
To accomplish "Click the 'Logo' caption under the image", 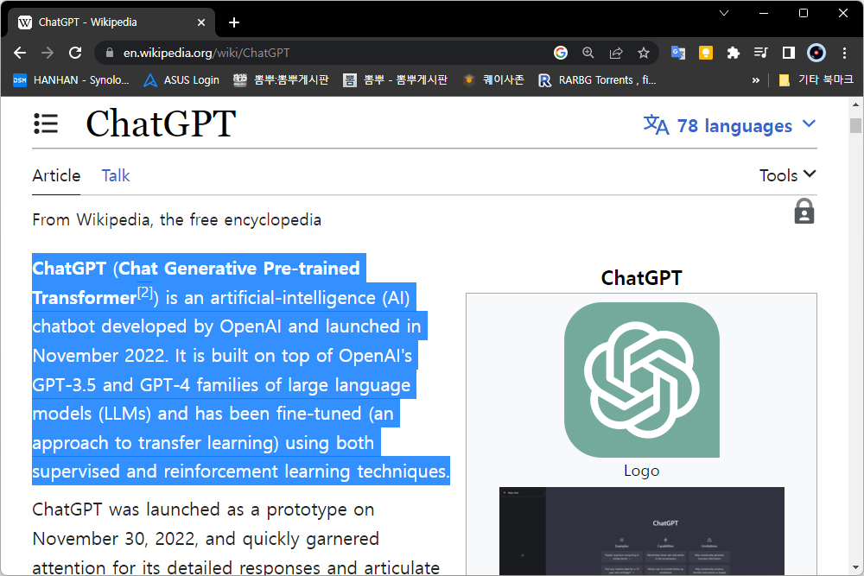I will [x=641, y=471].
